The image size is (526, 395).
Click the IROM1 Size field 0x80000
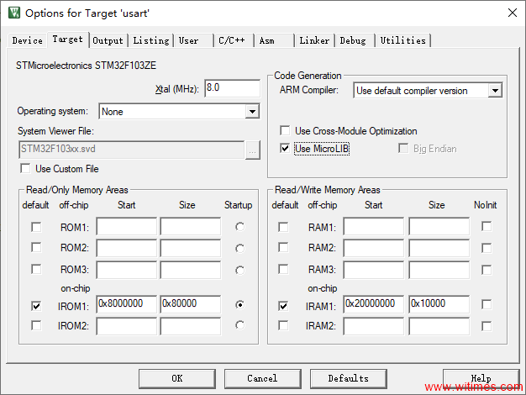[191, 304]
